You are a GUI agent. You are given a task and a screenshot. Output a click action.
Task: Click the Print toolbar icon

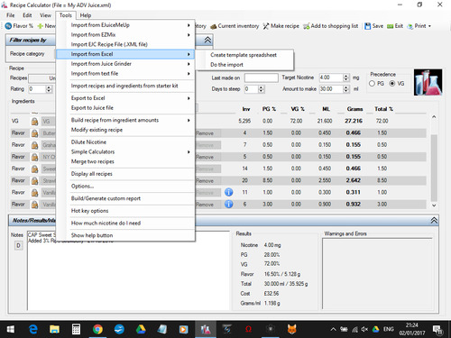tap(410, 26)
